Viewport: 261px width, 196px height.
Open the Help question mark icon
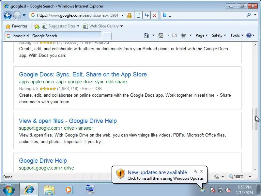point(250,35)
